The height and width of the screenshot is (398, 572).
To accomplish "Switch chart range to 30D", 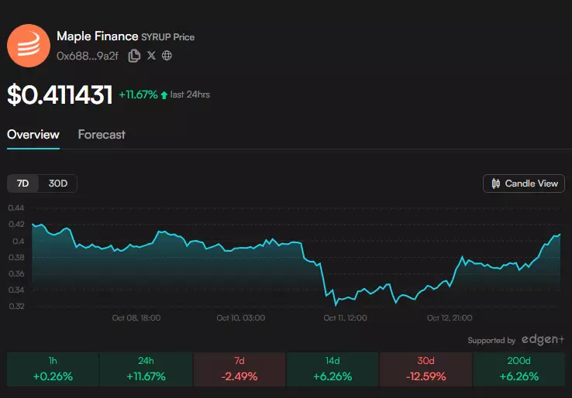I will (x=58, y=184).
